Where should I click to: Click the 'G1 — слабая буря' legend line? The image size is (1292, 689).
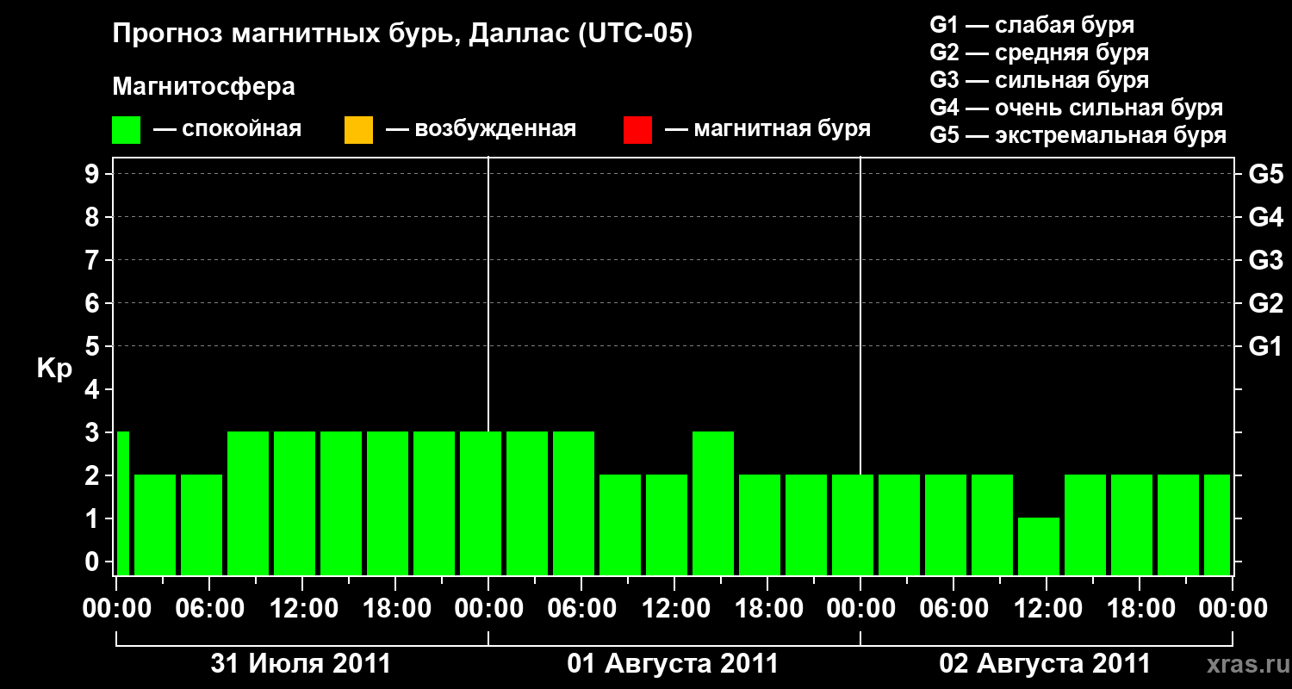(x=1032, y=25)
